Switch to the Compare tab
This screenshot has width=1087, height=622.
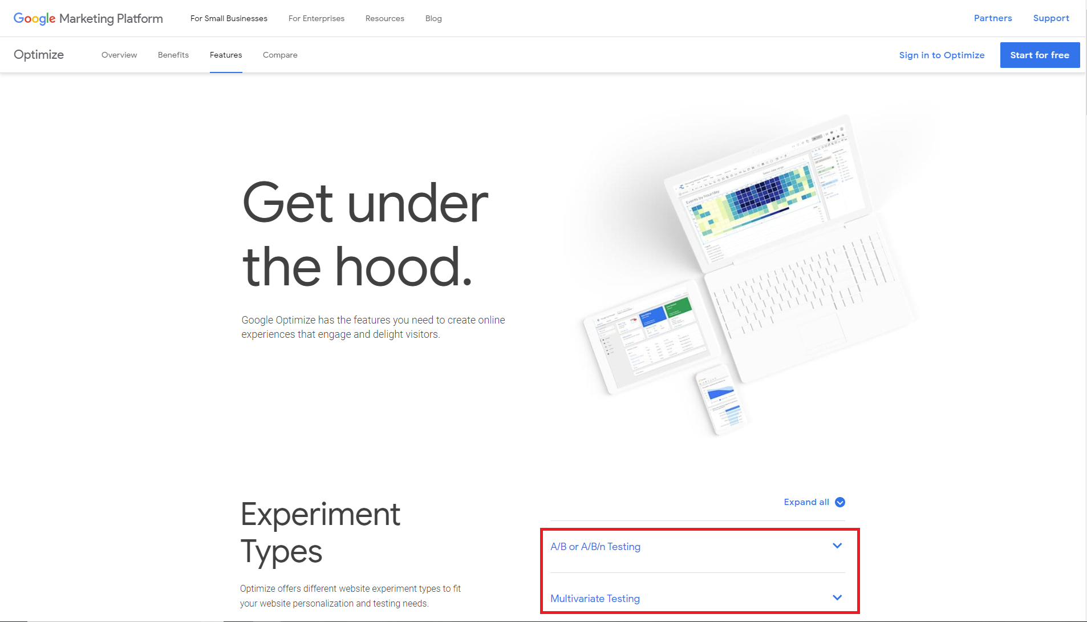click(280, 55)
